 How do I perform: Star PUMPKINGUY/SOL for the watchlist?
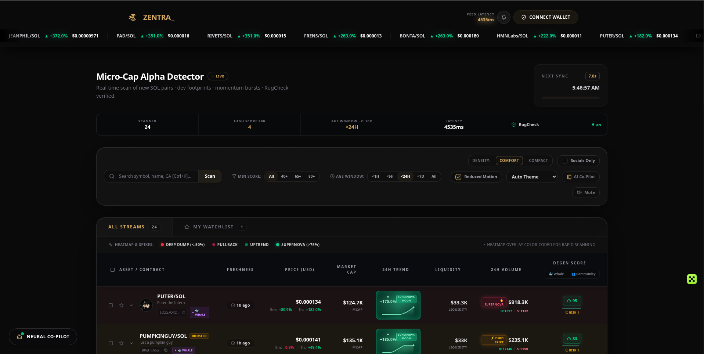pos(121,343)
